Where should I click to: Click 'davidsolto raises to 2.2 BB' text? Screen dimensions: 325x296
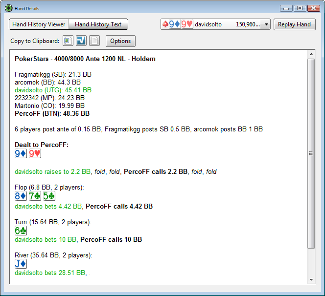(53, 171)
